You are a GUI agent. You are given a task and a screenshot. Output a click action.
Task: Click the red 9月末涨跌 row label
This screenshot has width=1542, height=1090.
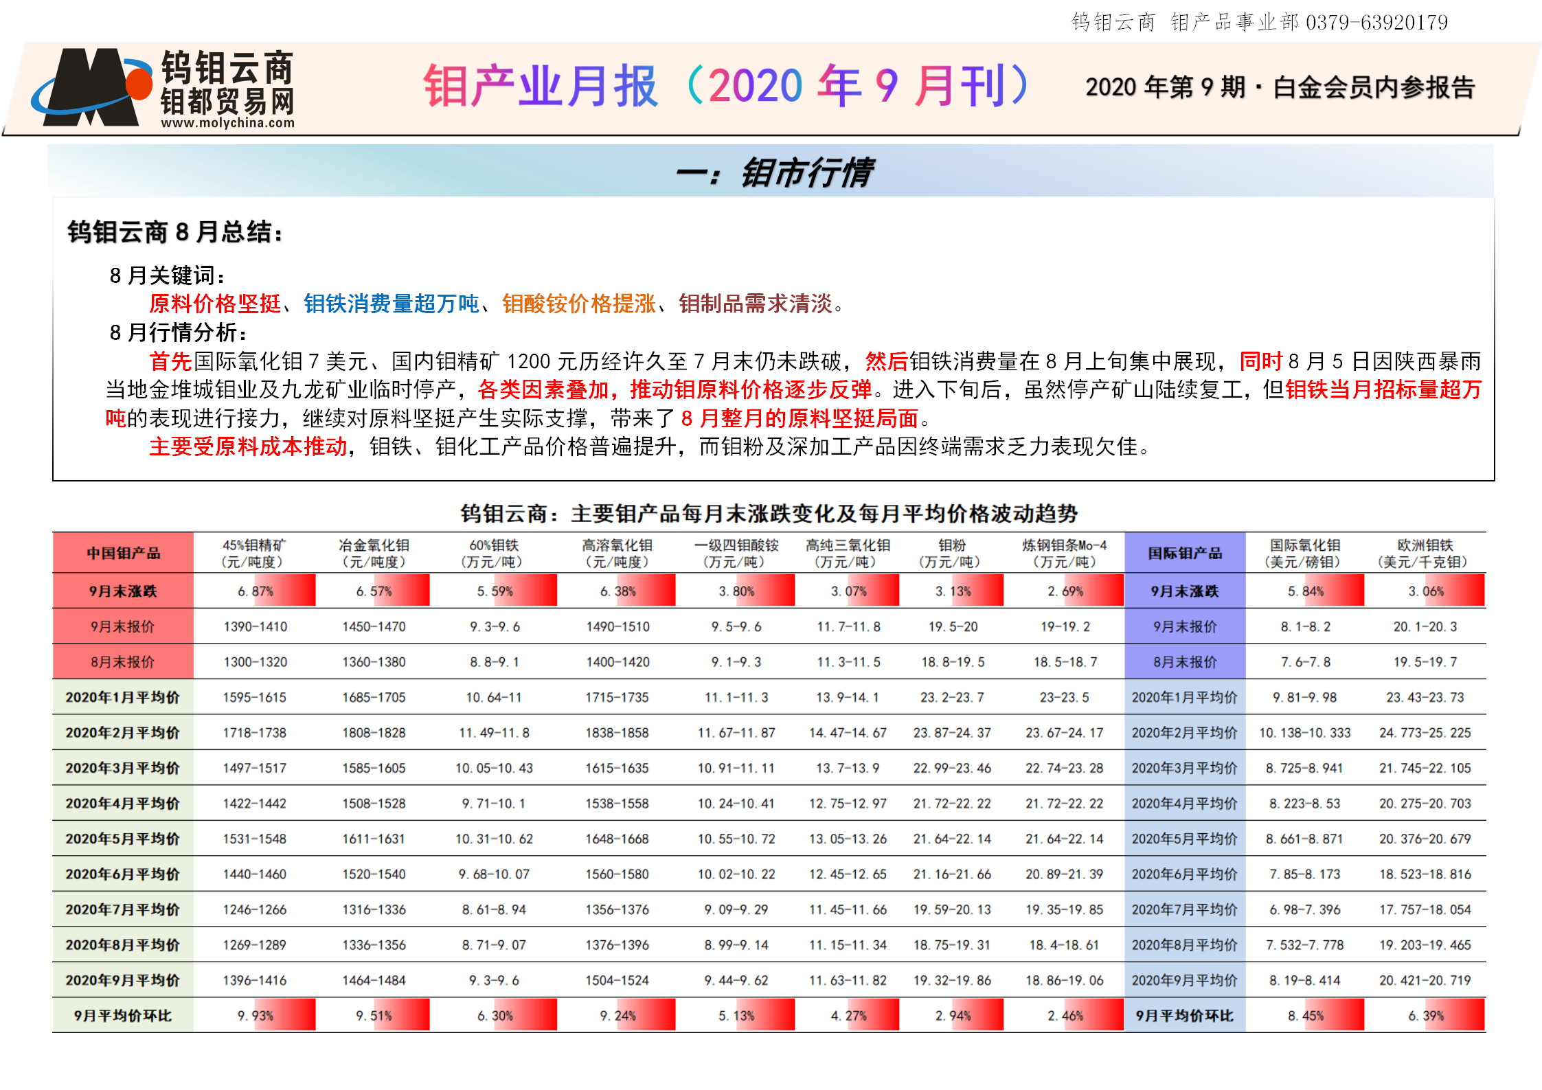click(123, 591)
